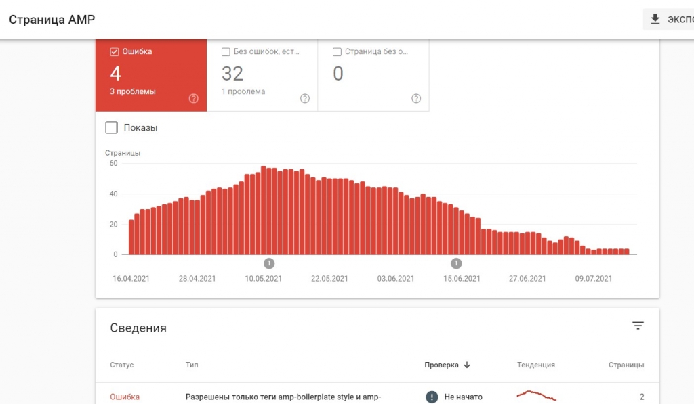
Task: Open help icon in the Ошибка card
Action: coord(193,99)
